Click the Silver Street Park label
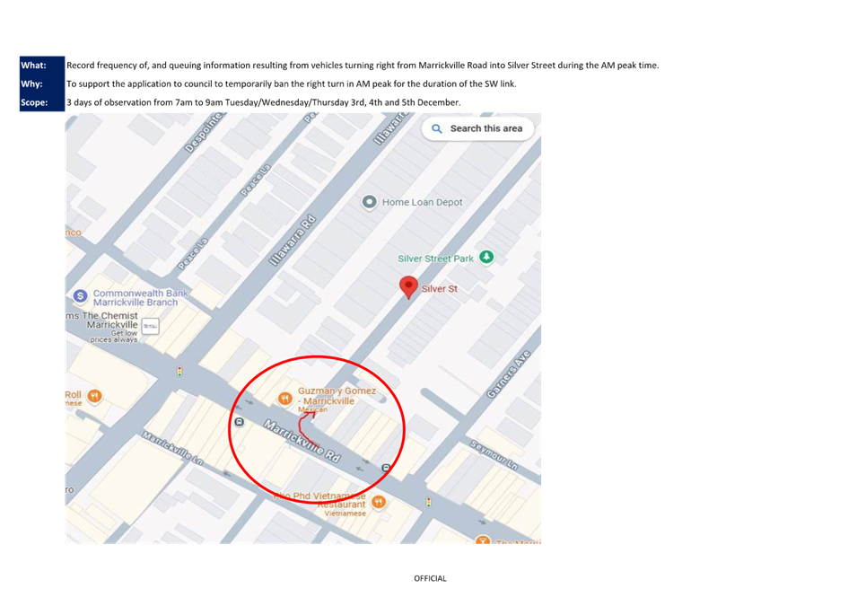Screen dimensions: 857x606 (435, 259)
